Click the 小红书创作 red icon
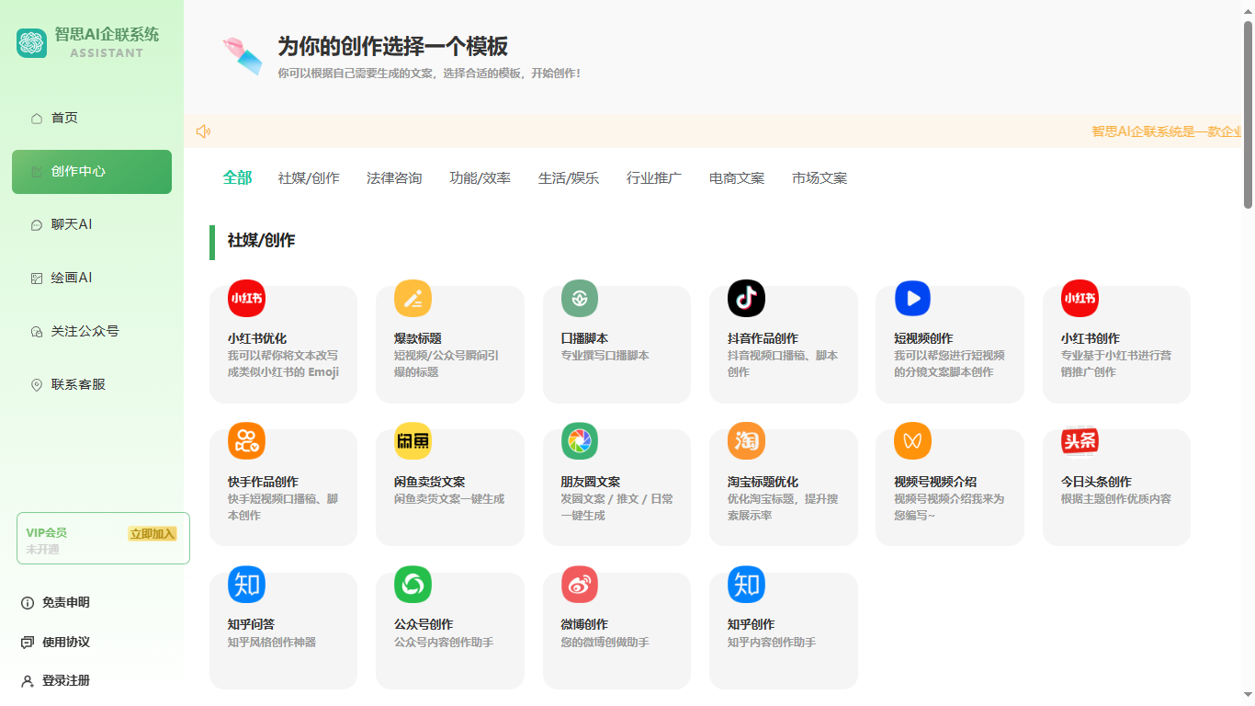The height and width of the screenshot is (706, 1255). click(x=1080, y=298)
